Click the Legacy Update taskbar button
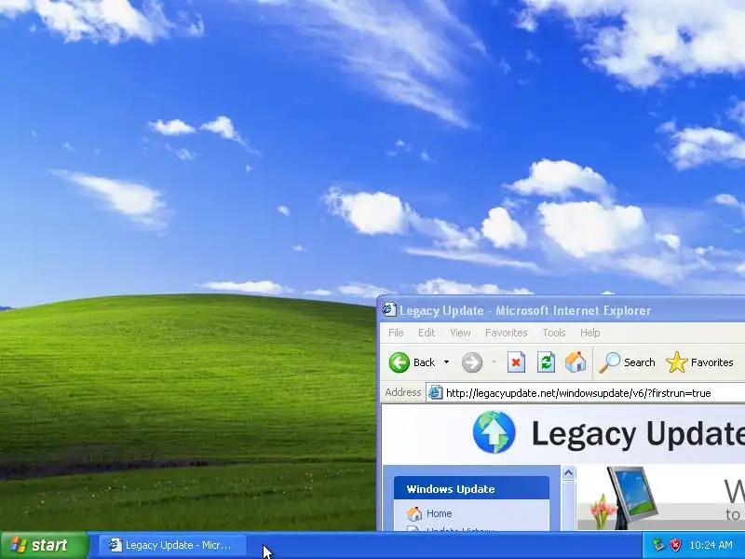745x559 pixels. click(x=173, y=545)
